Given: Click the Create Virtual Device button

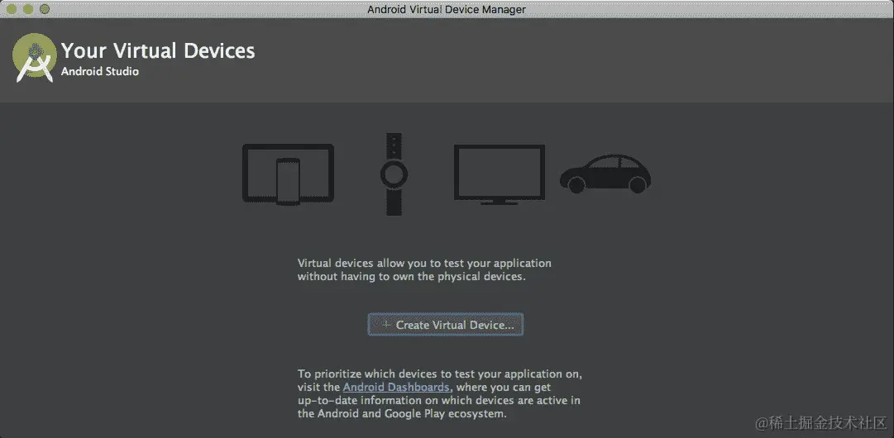Looking at the screenshot, I should (445, 325).
